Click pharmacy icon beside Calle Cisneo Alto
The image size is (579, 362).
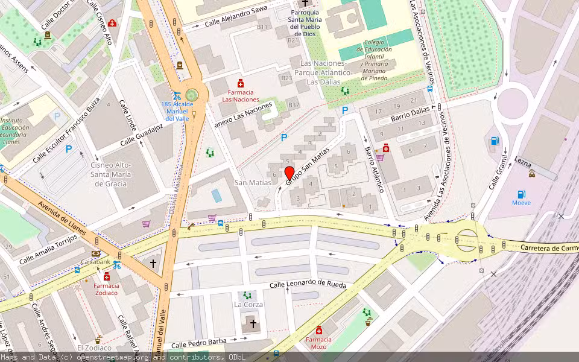(x=112, y=24)
